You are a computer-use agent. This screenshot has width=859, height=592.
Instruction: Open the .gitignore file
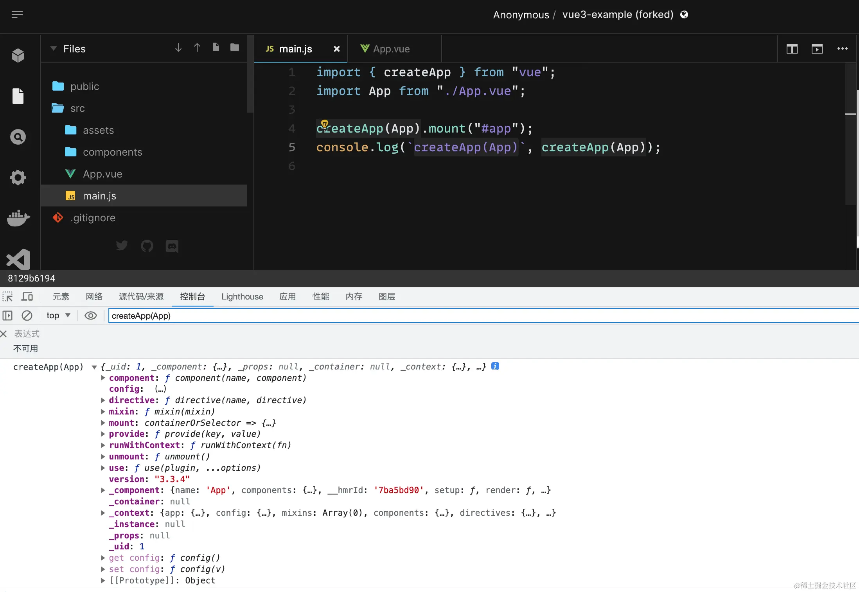tap(144, 218)
